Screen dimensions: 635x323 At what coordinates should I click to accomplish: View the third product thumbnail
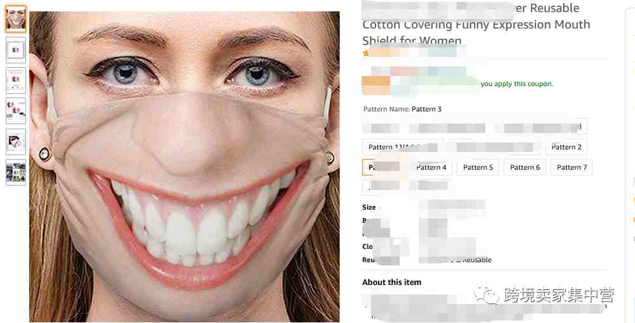click(16, 80)
